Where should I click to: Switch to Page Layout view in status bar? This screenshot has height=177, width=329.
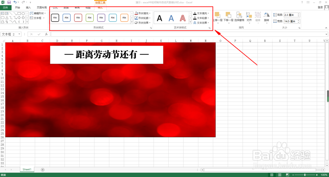coord(280,175)
